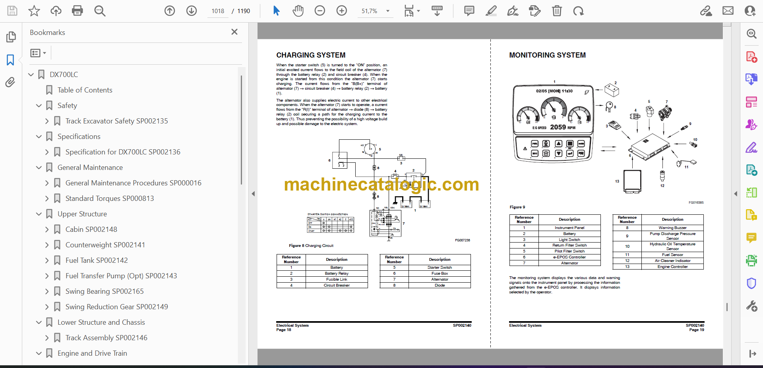Open the Create PDF tool

coord(751,57)
